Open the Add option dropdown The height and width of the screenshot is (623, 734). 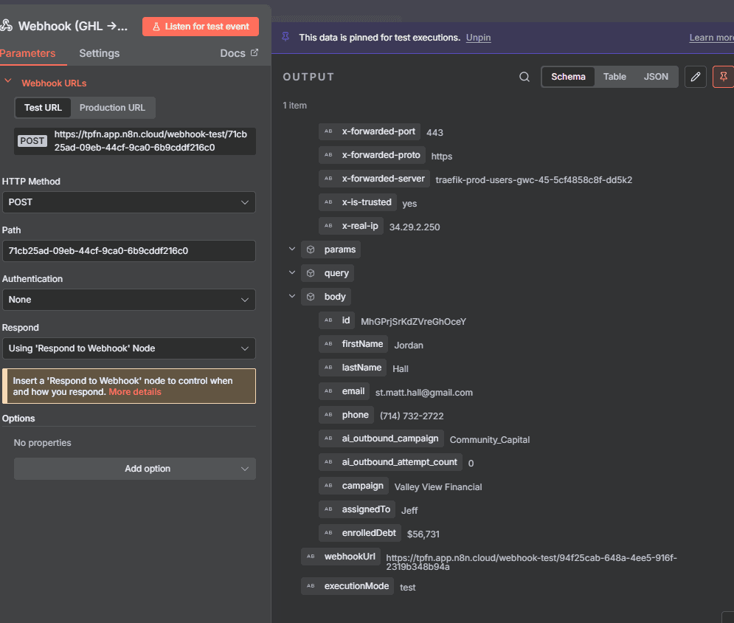click(x=135, y=469)
